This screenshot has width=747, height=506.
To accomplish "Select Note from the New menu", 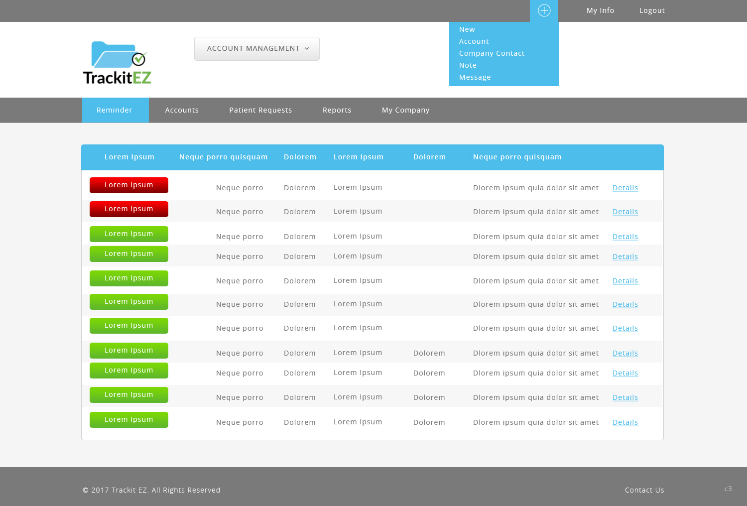I will click(x=468, y=65).
